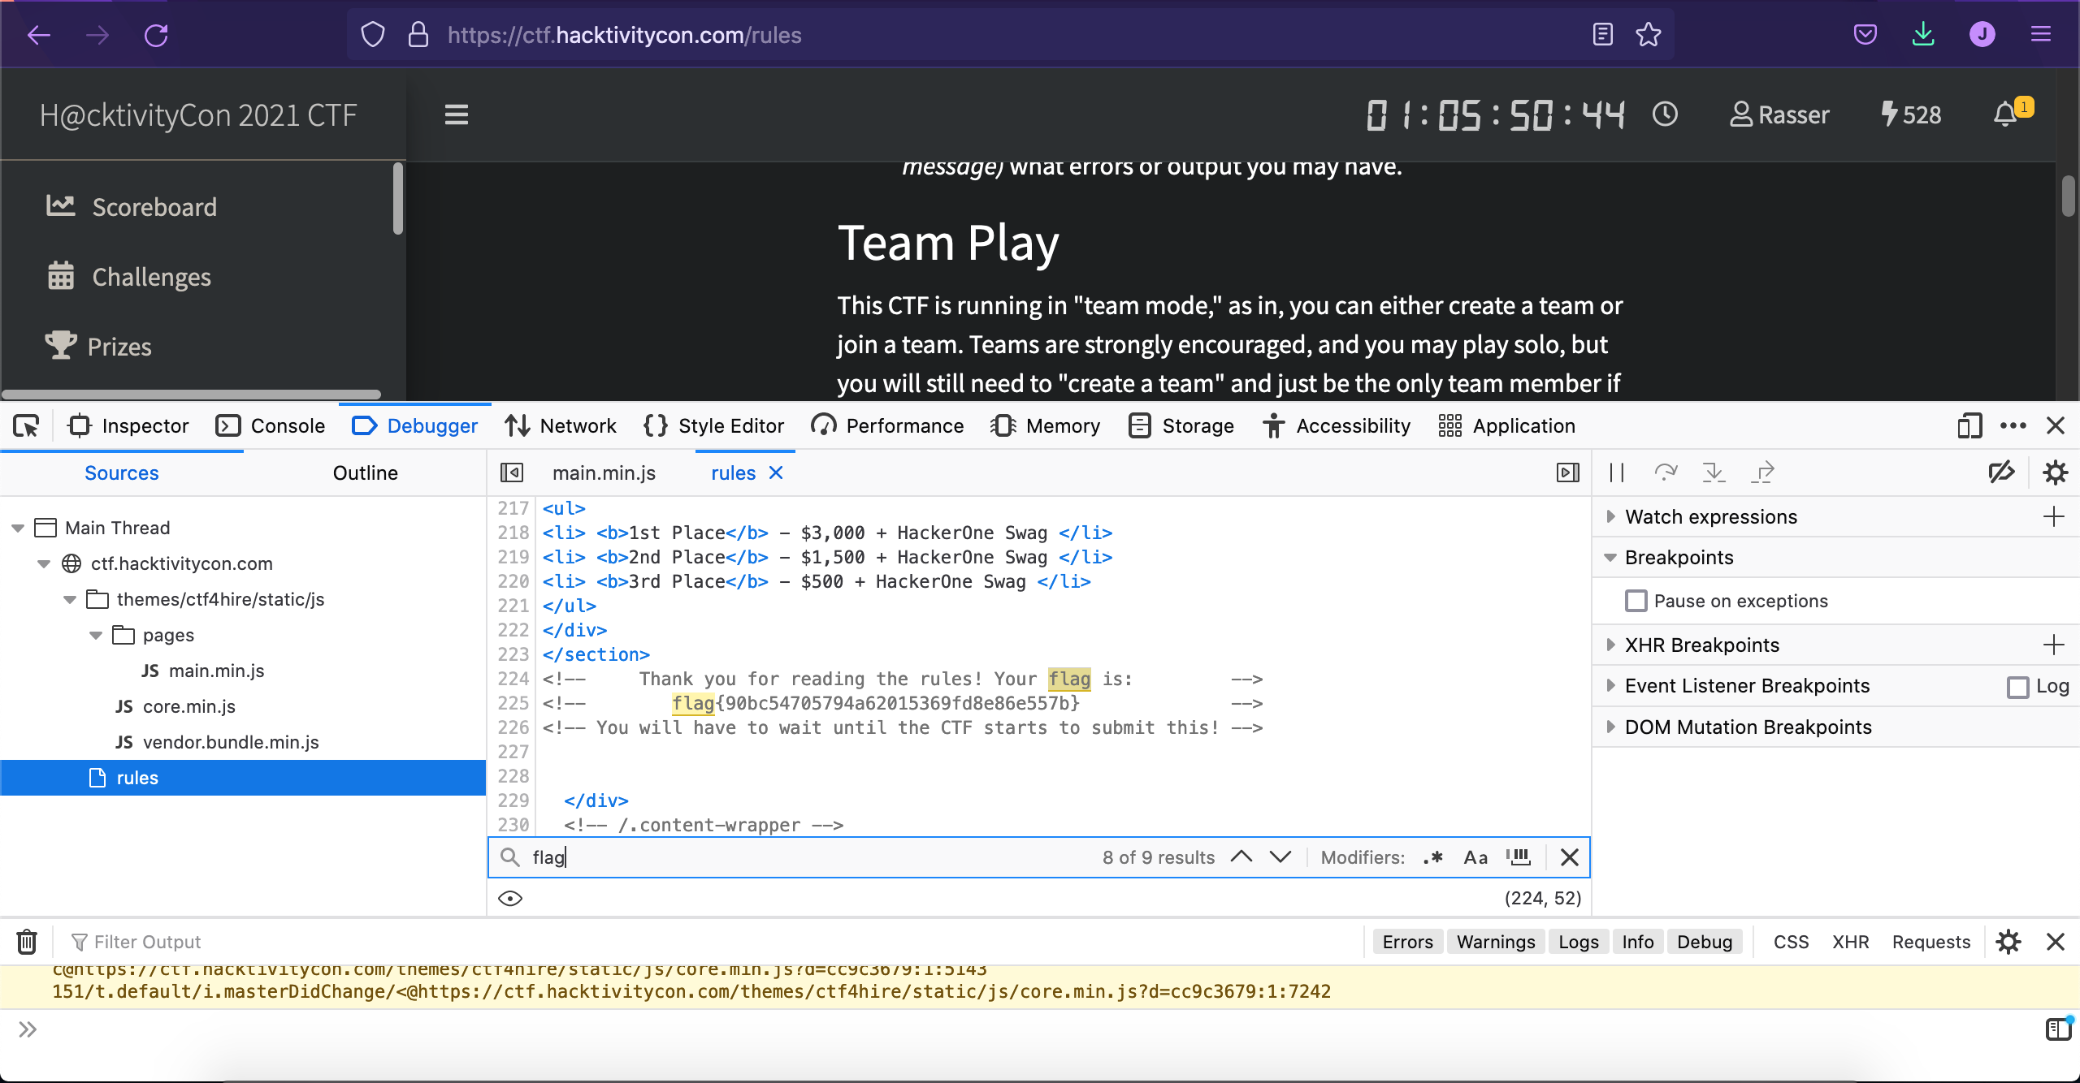Enable Pause on exceptions checkbox
This screenshot has height=1083, width=2080.
point(1636,601)
